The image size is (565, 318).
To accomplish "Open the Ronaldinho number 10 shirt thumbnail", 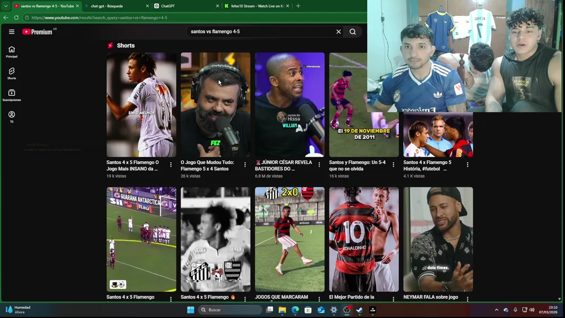I will coord(364,239).
